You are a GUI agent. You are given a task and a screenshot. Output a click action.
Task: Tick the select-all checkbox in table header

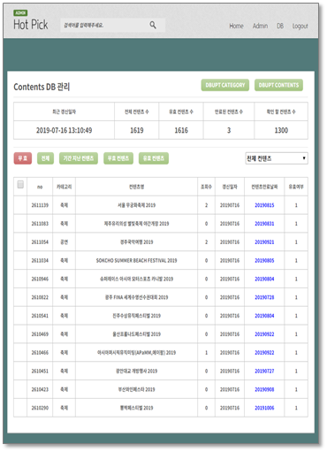(x=20, y=185)
